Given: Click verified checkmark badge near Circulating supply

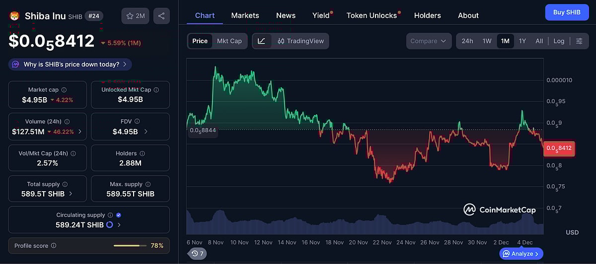Looking at the screenshot, I should 119,215.
